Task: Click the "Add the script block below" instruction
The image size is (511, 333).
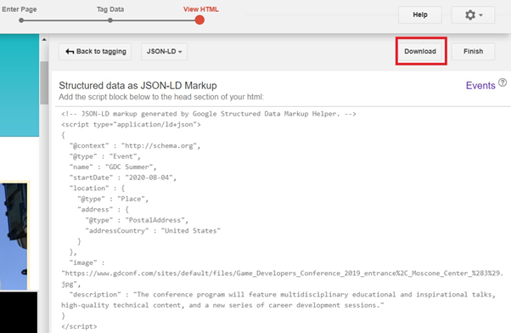Action: coord(161,97)
